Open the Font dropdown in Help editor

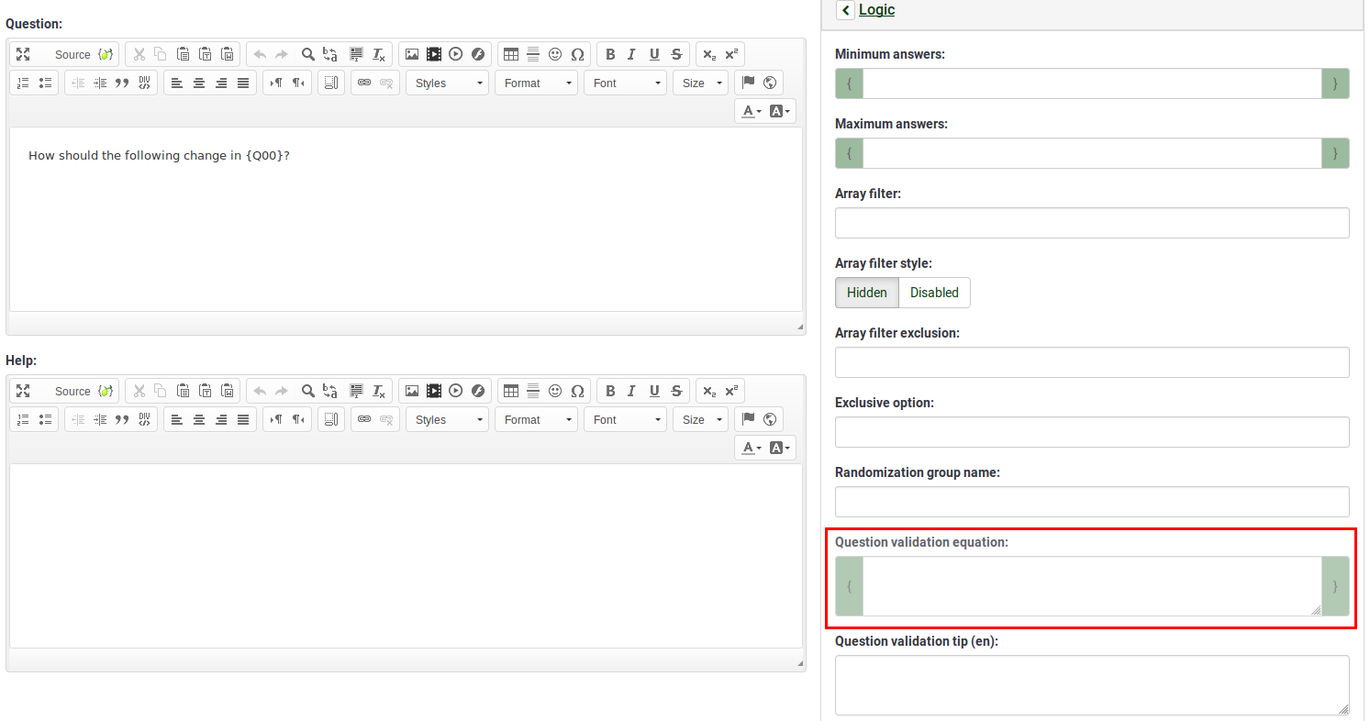point(625,419)
